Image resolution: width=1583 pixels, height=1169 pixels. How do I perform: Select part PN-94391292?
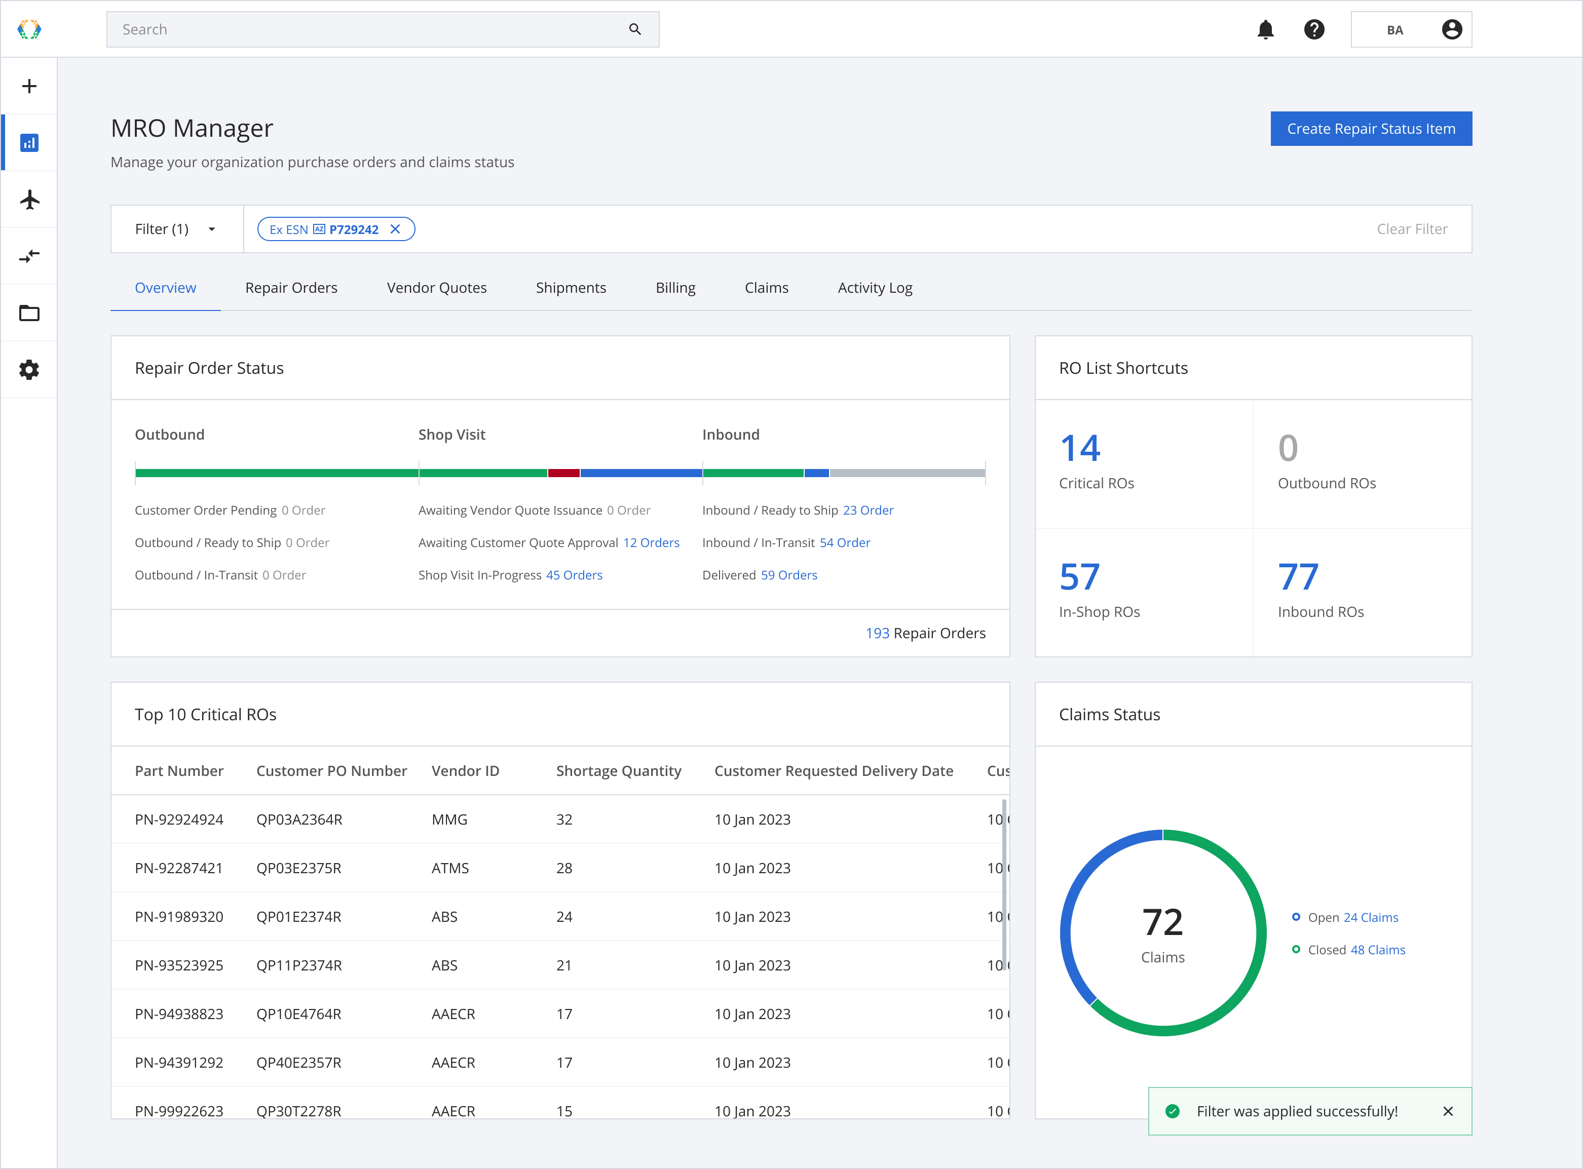(x=178, y=1063)
